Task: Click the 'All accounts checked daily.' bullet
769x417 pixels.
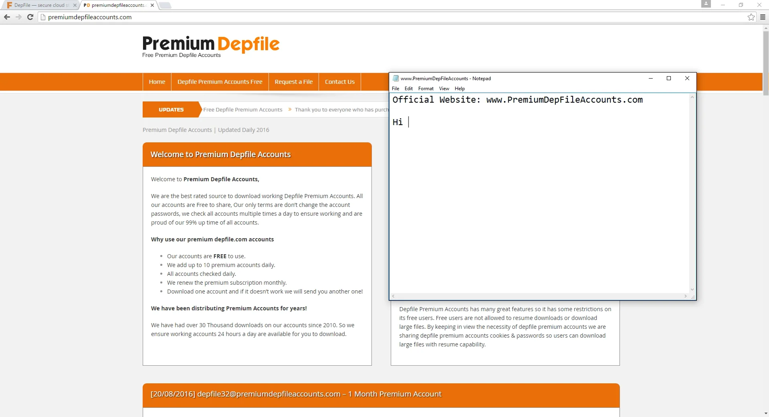Action: [202, 274]
